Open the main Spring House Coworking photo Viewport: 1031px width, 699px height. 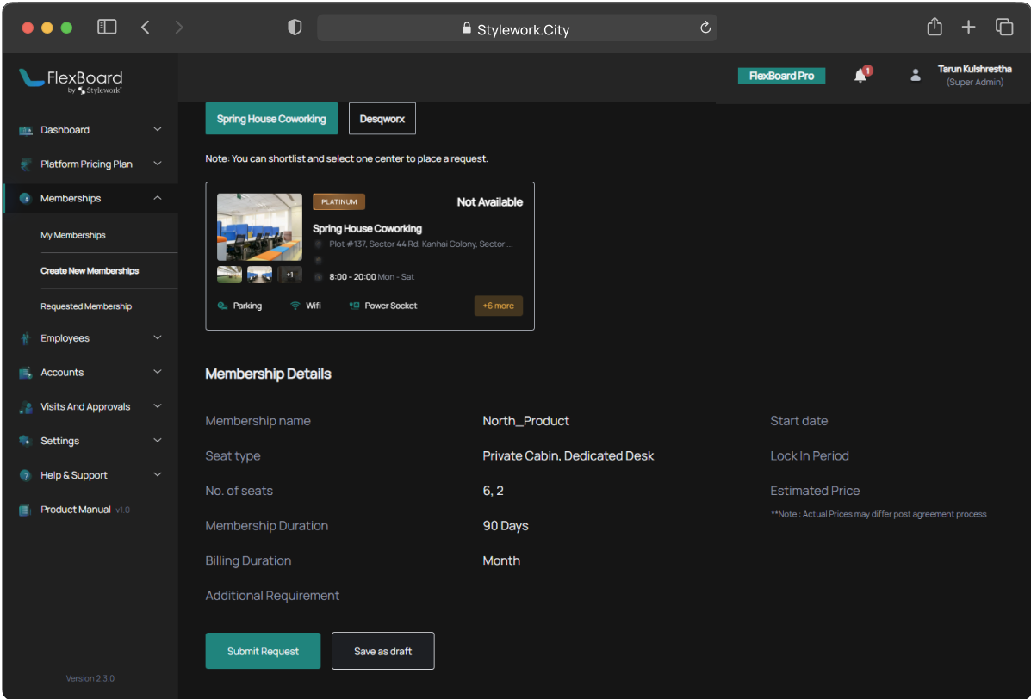(260, 227)
